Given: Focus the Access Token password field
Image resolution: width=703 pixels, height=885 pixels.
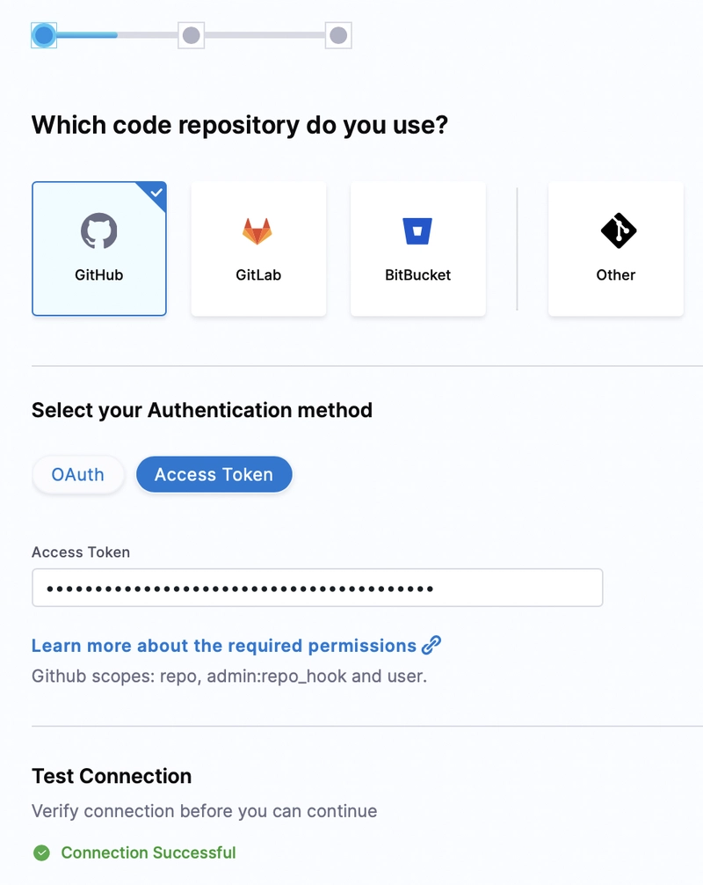Looking at the screenshot, I should click(316, 588).
